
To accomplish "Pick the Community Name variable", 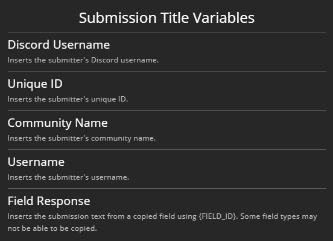I will (x=57, y=123).
